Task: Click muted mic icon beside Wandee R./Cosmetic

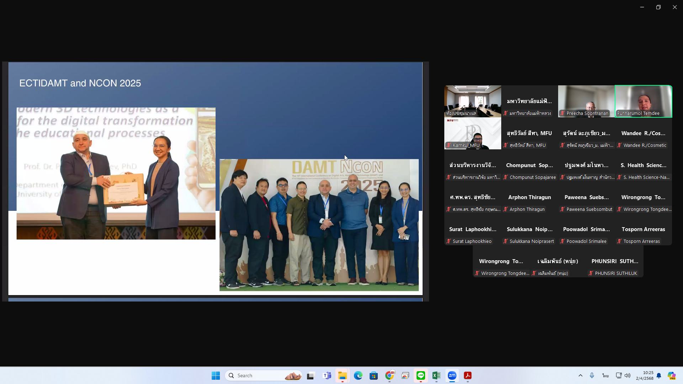Action: coord(619,145)
